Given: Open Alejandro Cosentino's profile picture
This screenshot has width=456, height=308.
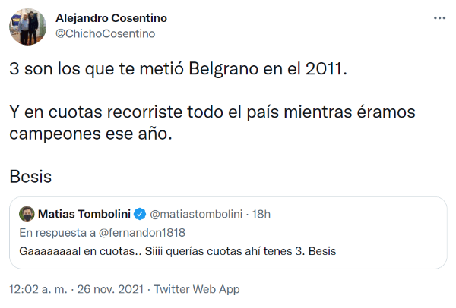Looking at the screenshot, I should (x=27, y=26).
